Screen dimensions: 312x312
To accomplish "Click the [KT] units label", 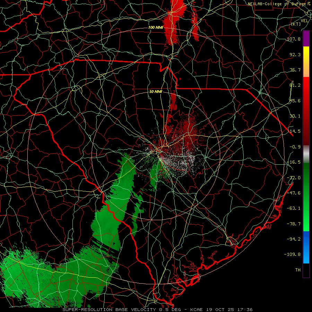I will point(296,24).
